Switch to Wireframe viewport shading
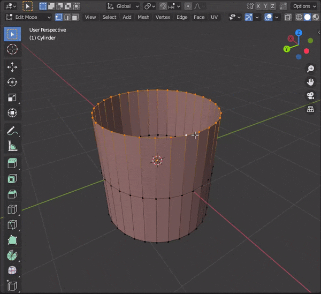Image resolution: width=321 pixels, height=294 pixels. tap(299, 17)
